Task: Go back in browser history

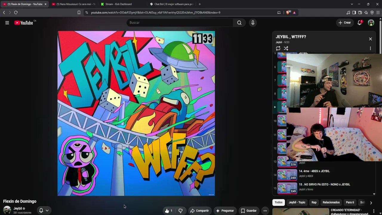Action: pos(4,13)
